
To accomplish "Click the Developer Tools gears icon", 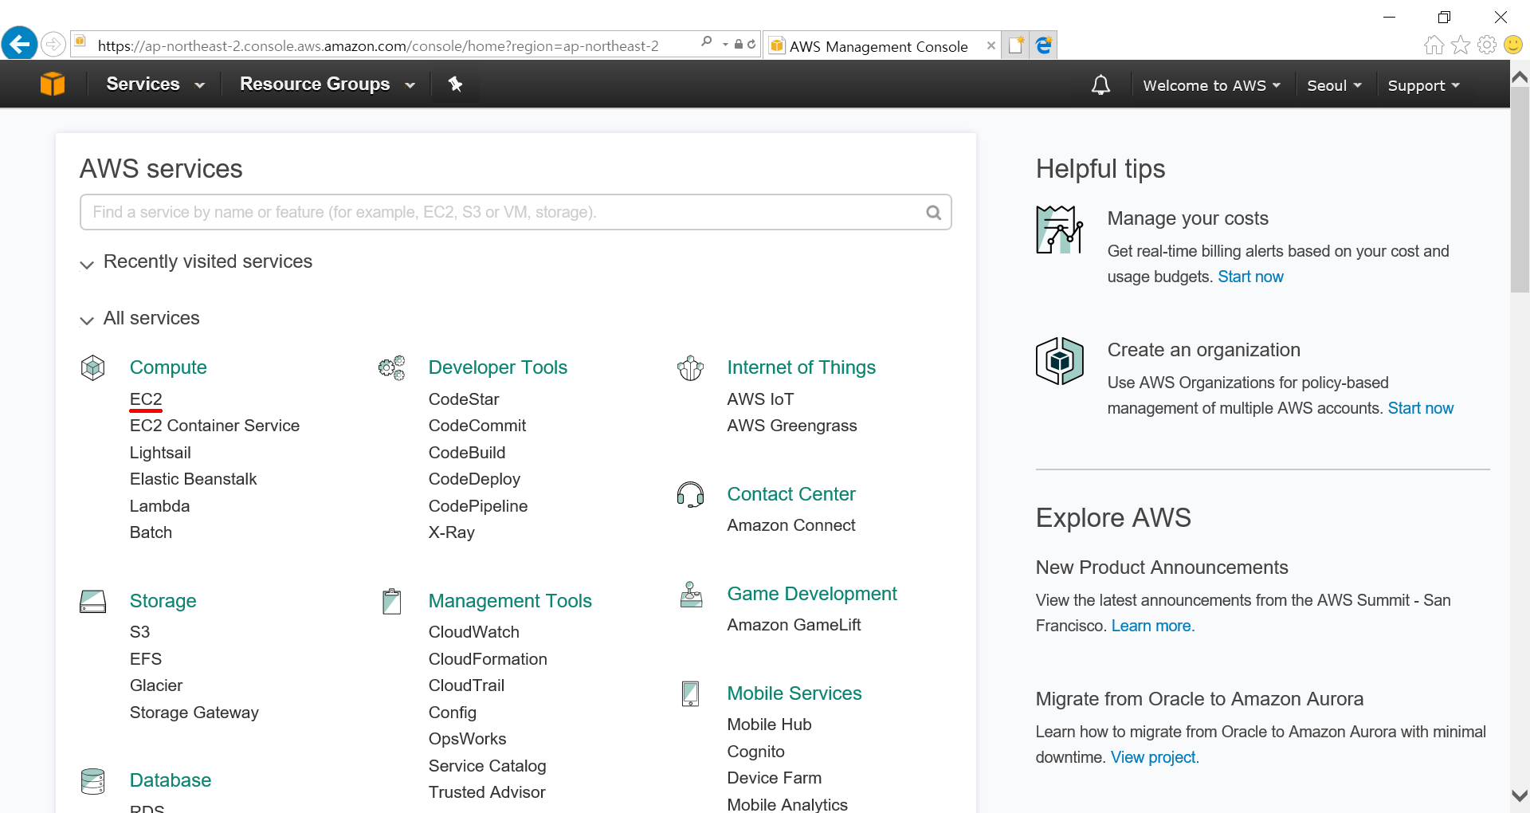I will (392, 367).
